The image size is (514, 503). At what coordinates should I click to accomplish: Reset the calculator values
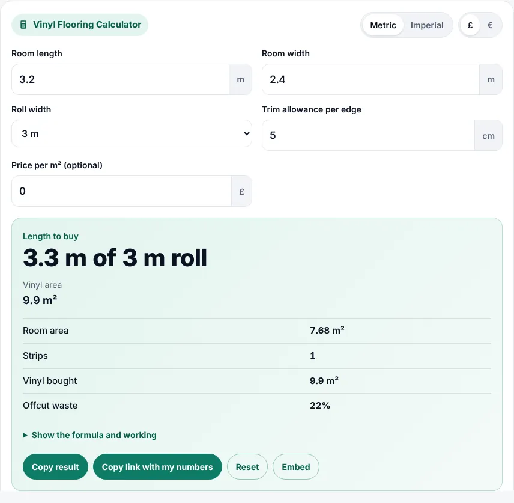click(247, 466)
